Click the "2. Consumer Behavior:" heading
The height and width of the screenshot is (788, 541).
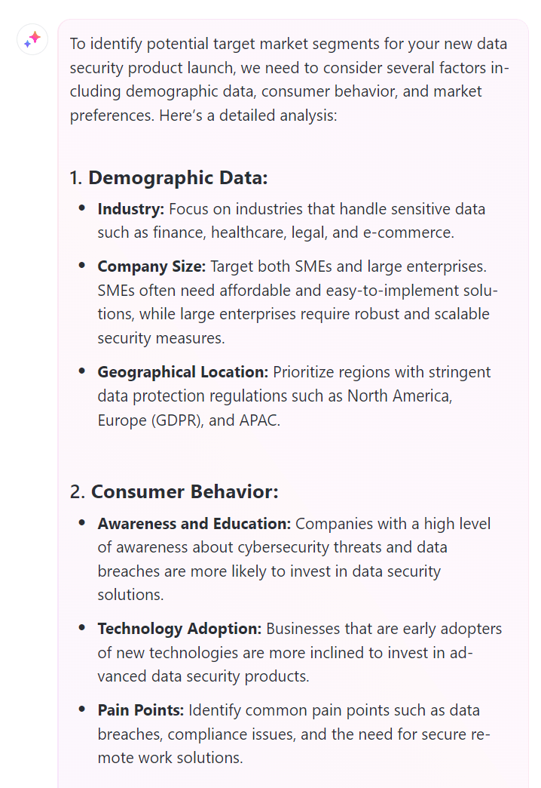pos(173,491)
